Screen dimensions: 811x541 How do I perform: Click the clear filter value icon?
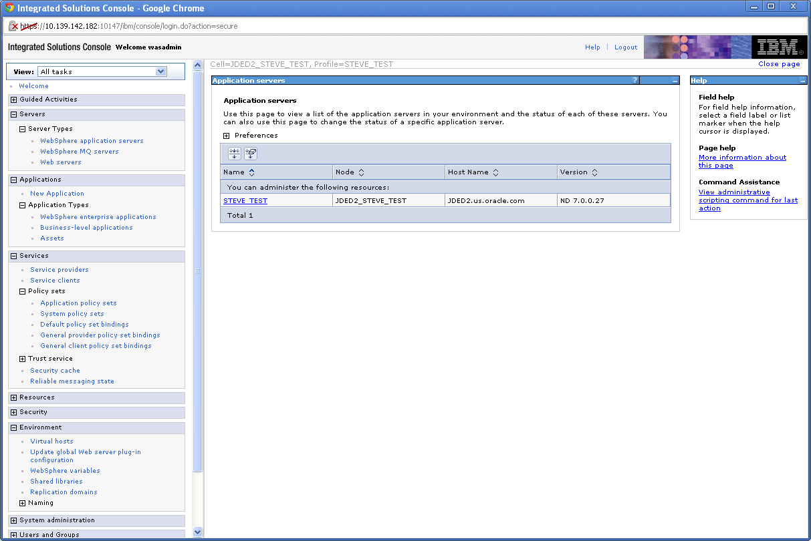(x=251, y=154)
